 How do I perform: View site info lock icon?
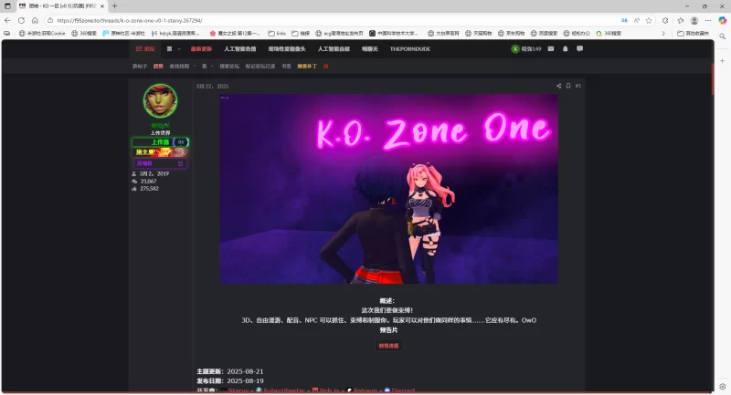click(50, 20)
